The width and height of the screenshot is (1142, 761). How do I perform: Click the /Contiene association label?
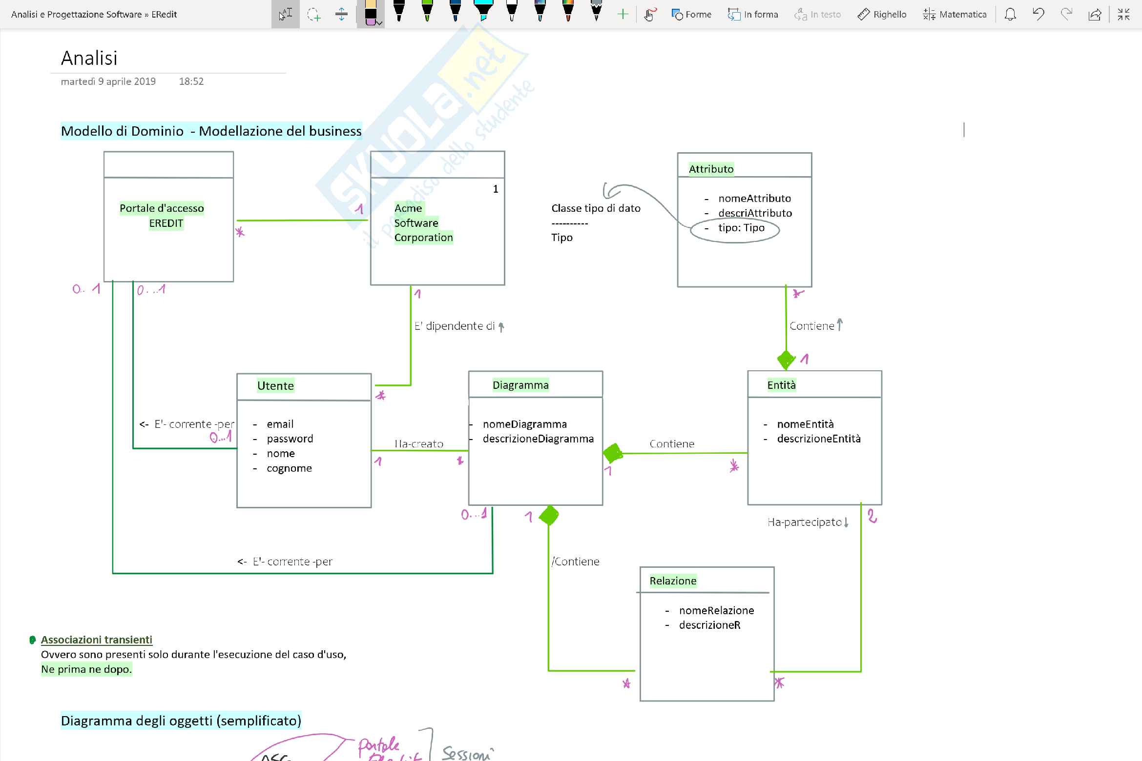click(575, 561)
